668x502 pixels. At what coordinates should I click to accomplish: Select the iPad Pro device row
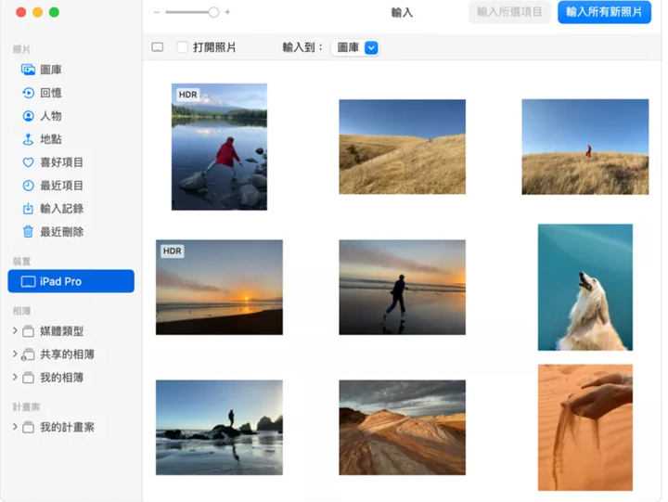click(x=71, y=281)
